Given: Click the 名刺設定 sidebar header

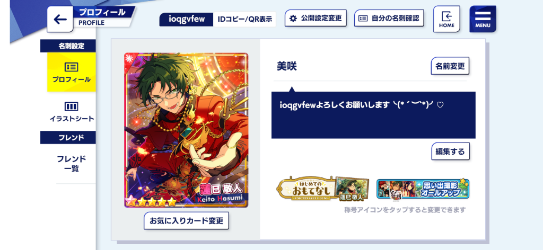Looking at the screenshot, I should 68,46.
